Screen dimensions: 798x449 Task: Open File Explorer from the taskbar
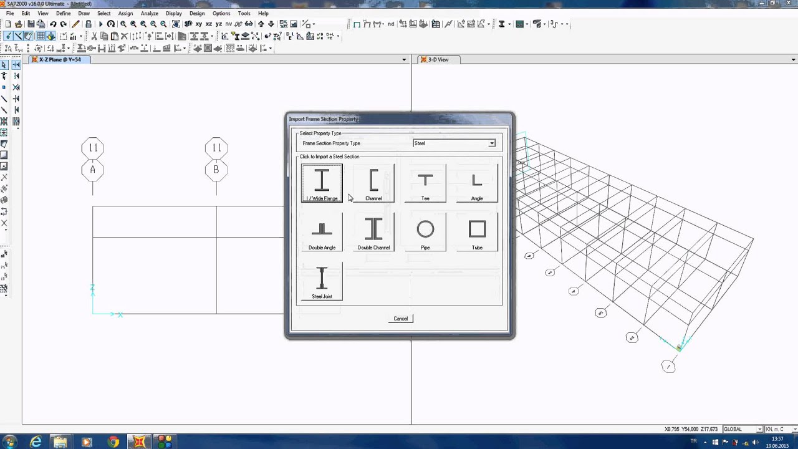point(60,442)
